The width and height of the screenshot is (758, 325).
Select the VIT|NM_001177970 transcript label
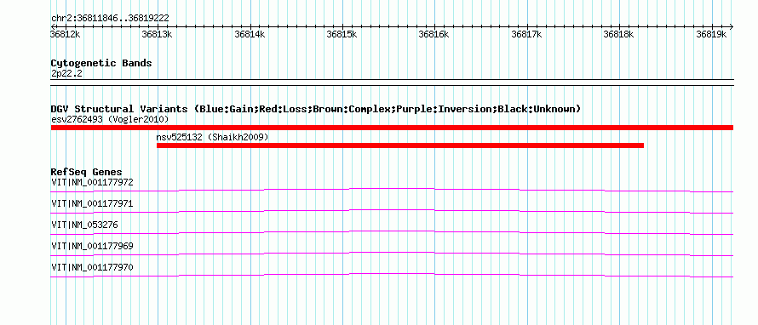point(92,267)
